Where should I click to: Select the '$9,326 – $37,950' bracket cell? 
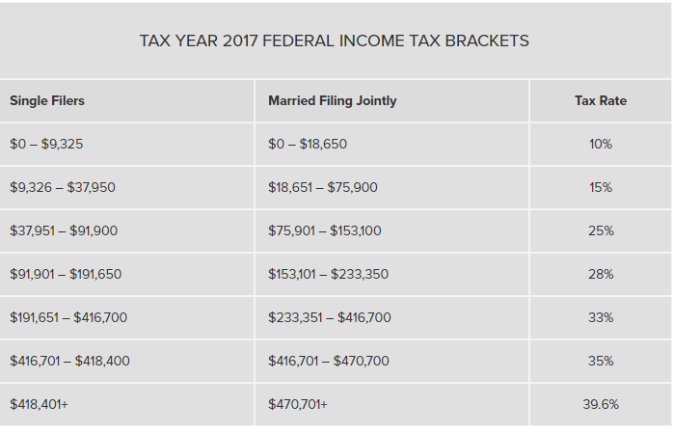(62, 187)
